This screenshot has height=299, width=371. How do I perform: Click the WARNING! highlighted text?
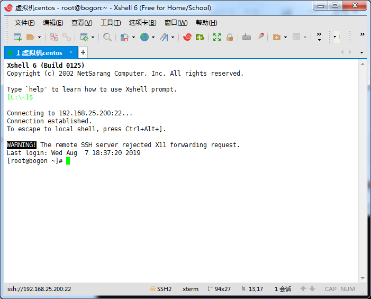click(22, 145)
